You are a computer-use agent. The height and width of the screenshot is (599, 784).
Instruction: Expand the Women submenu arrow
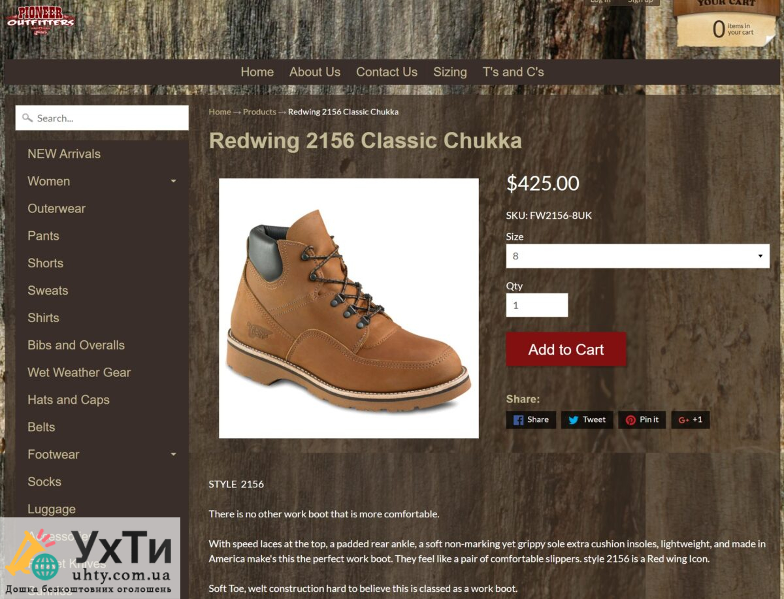click(x=173, y=182)
